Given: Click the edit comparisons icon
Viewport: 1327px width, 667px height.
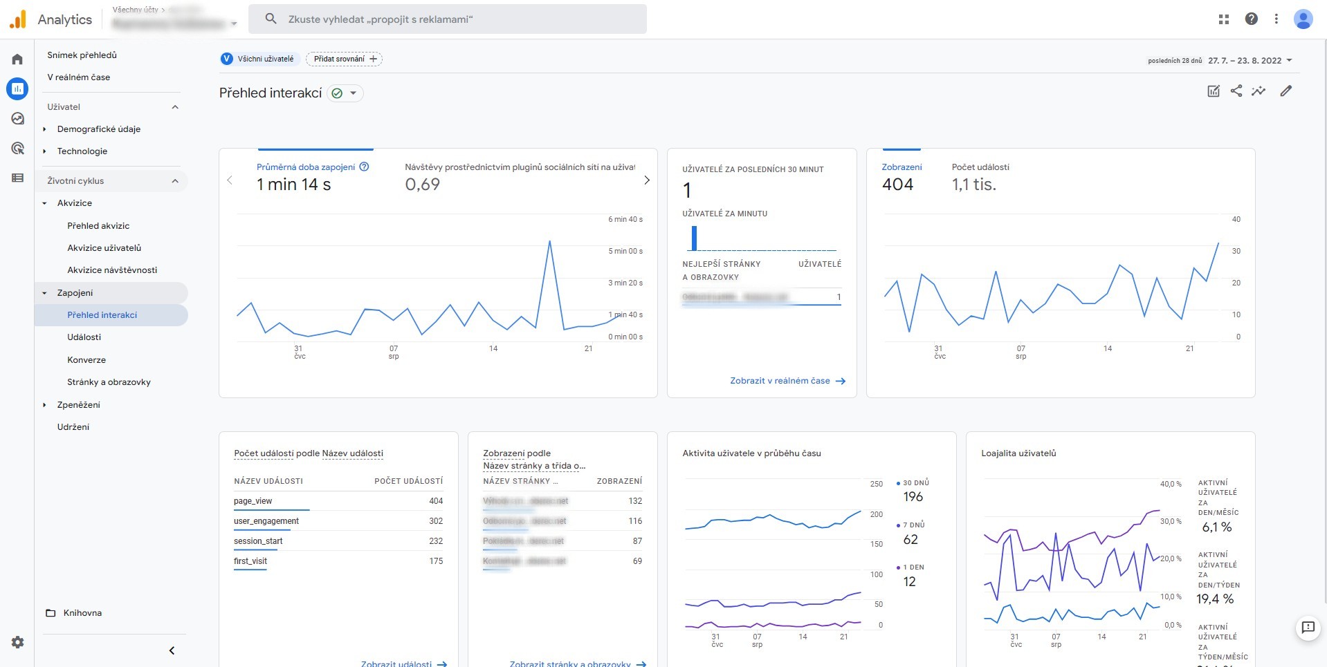Looking at the screenshot, I should [1214, 91].
